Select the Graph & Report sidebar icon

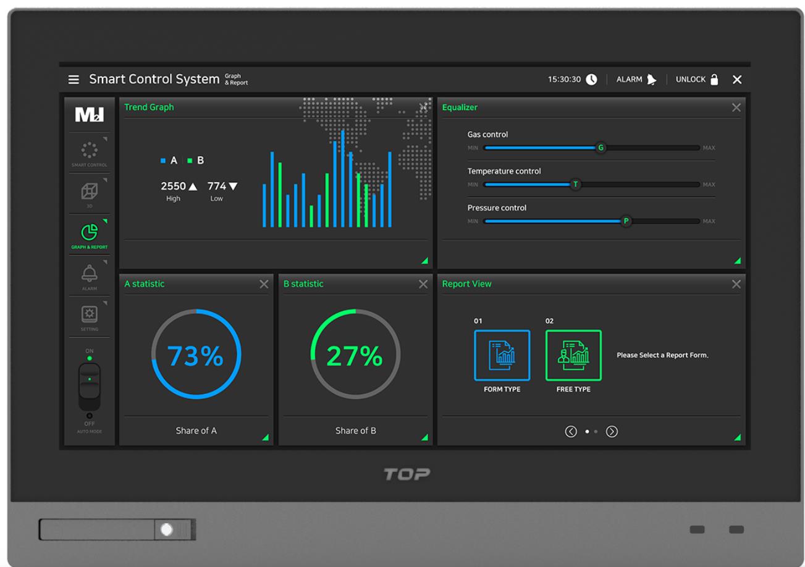tap(90, 233)
